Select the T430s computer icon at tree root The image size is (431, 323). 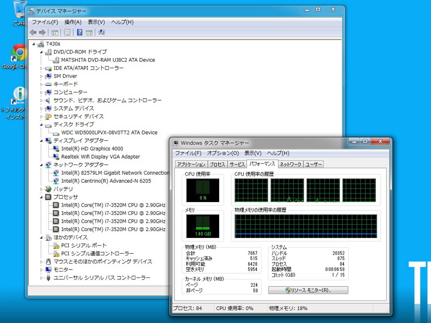point(41,44)
